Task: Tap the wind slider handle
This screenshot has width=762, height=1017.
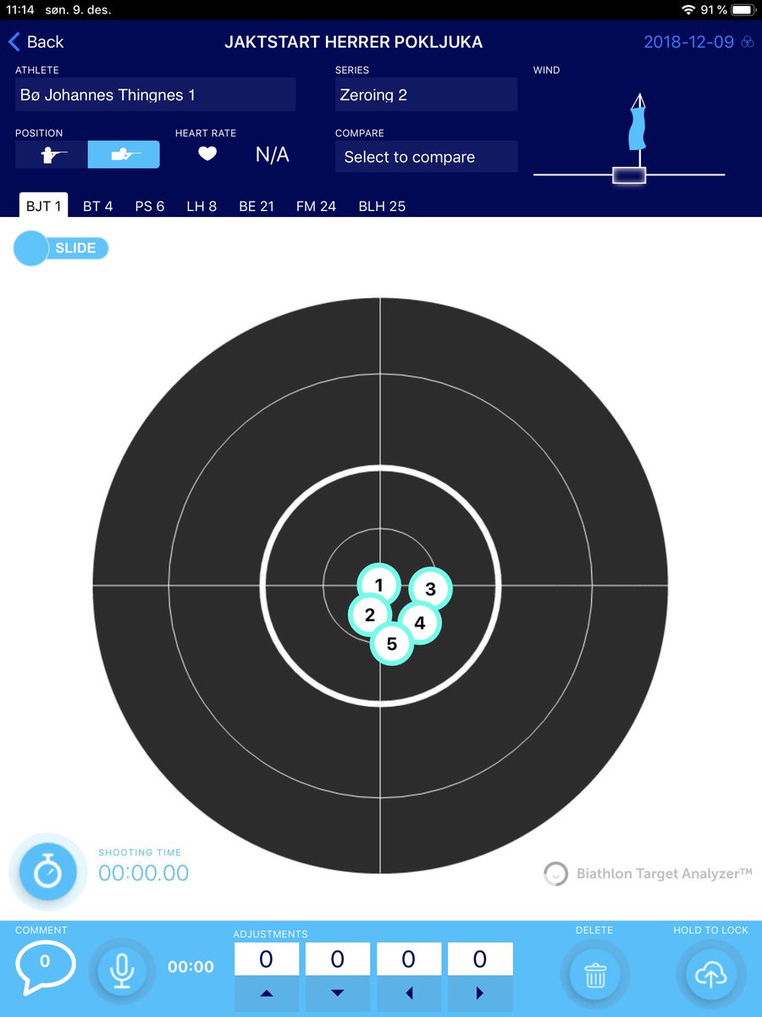Action: [x=629, y=175]
